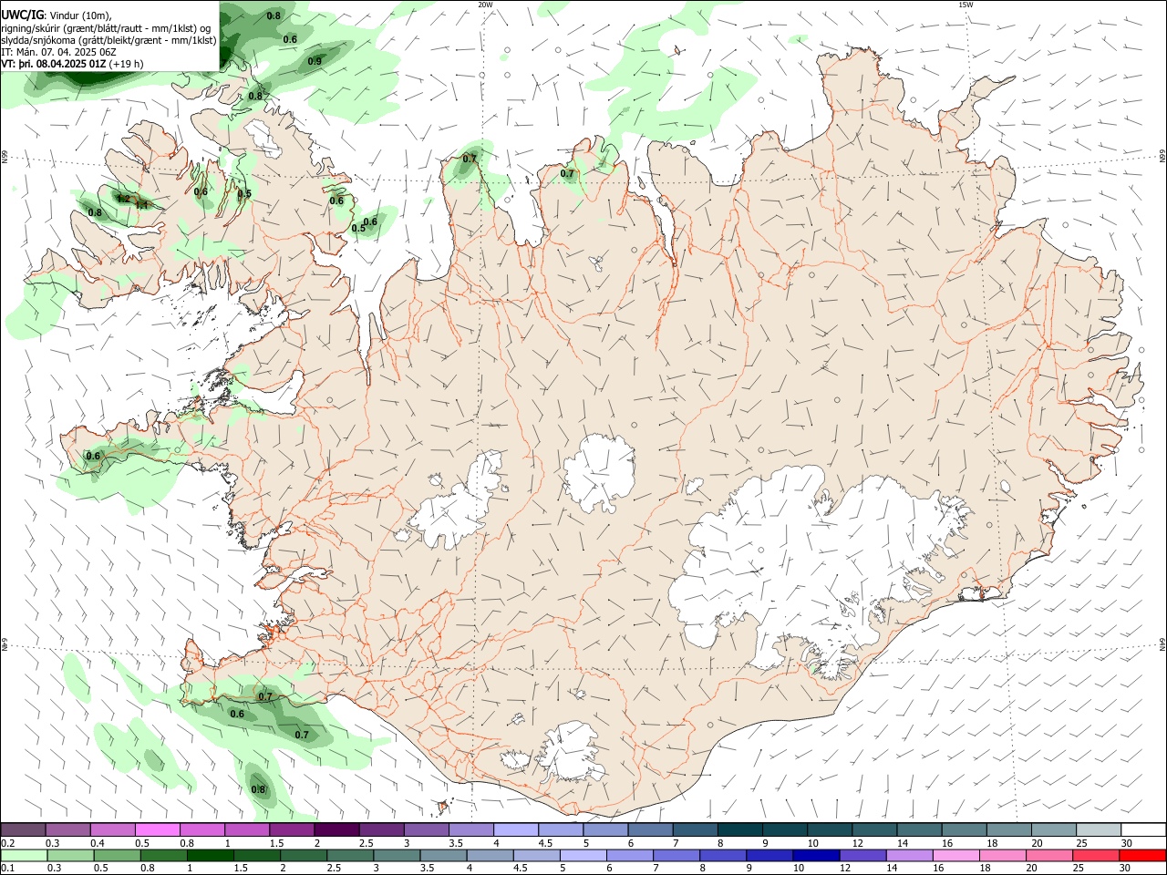Click the 0.1 label in the rain legend

pyautogui.click(x=7, y=868)
